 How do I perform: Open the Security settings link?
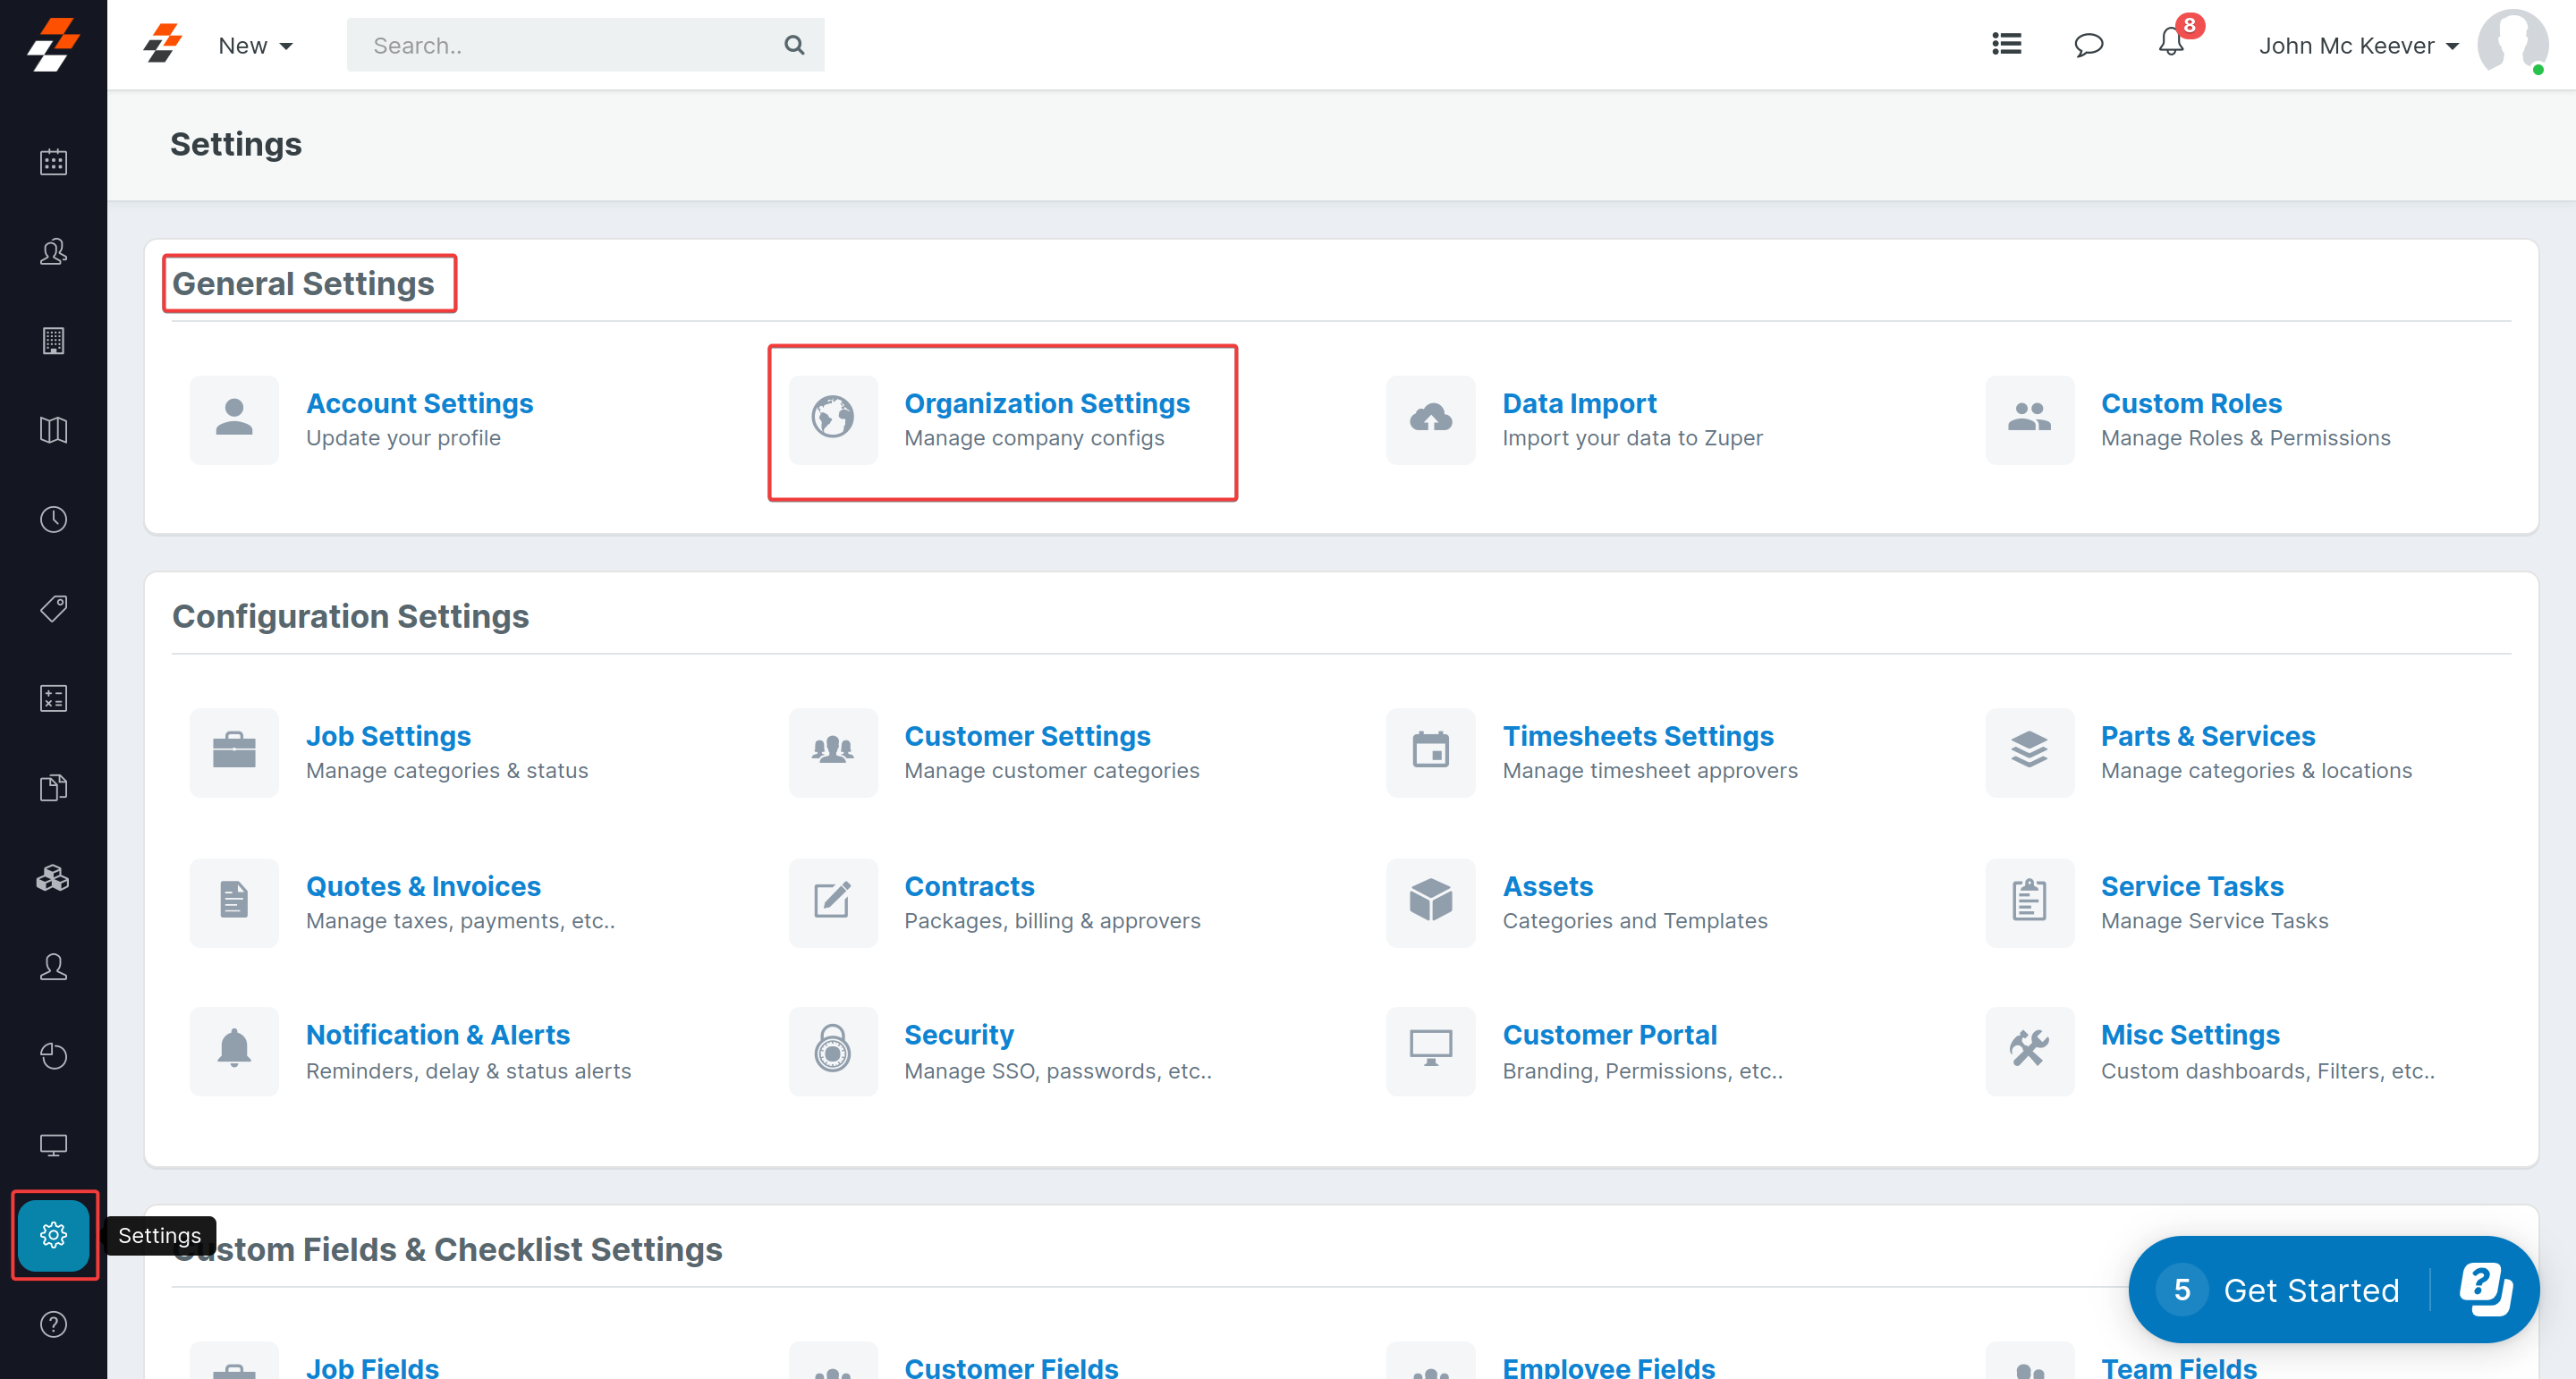958,1034
